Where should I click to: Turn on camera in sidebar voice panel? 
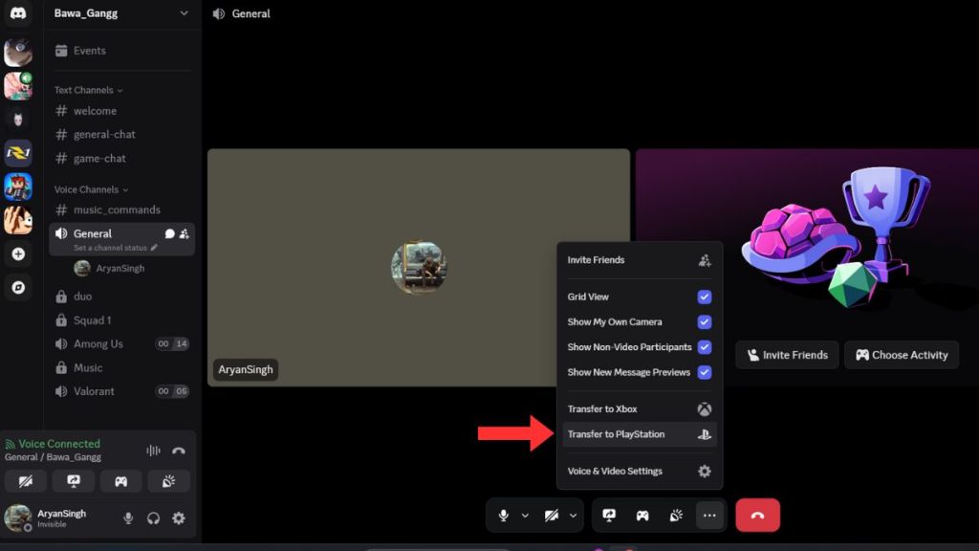click(26, 481)
